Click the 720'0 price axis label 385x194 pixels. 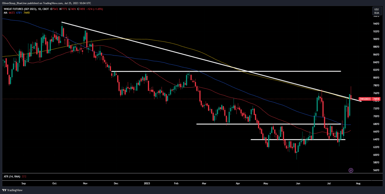coord(376,109)
